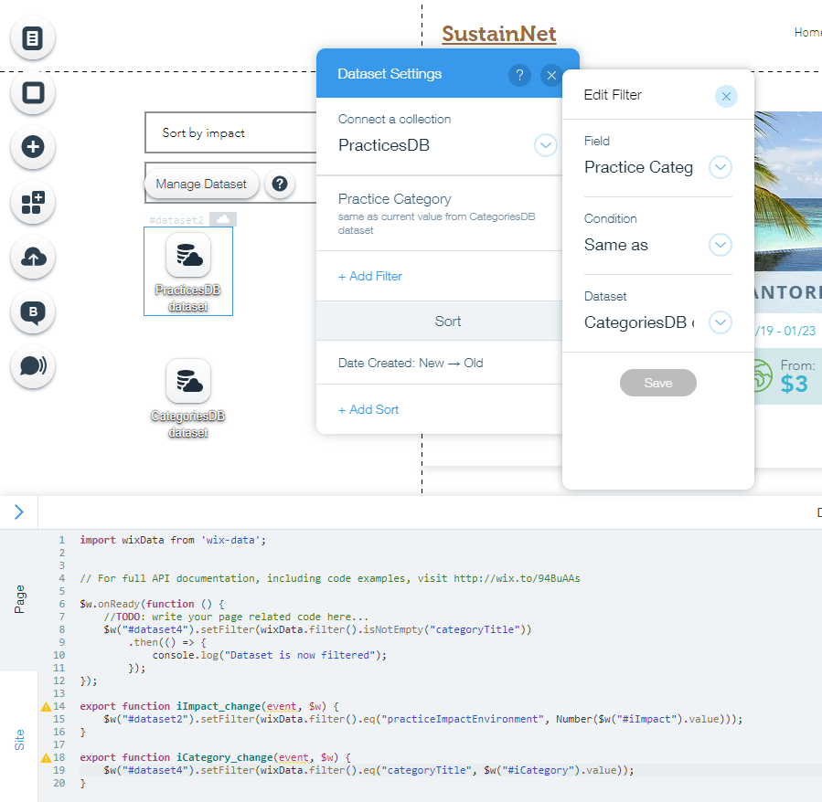This screenshot has width=822, height=802.
Task: Click the $w.onReady line in code
Action: (x=152, y=604)
